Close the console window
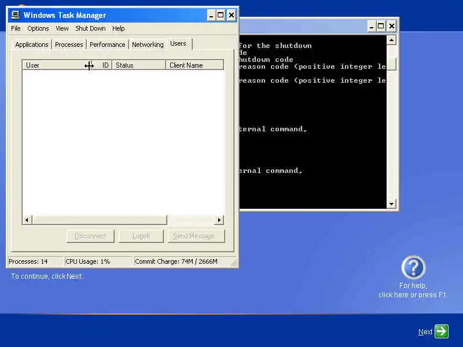Image resolution: width=463 pixels, height=347 pixels. tap(392, 26)
